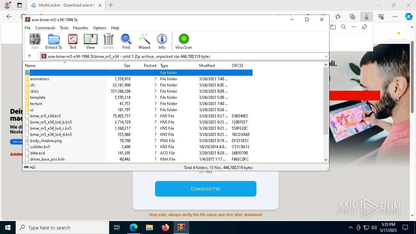Click the Delete toolbar icon
The width and height of the screenshot is (416, 234).
[109, 41]
